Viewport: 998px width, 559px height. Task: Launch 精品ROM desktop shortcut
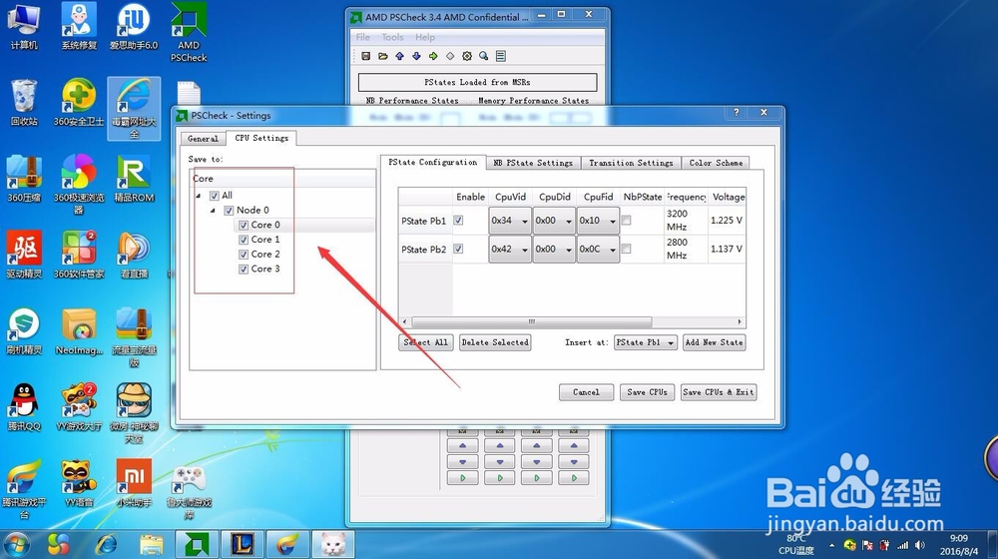click(x=134, y=179)
